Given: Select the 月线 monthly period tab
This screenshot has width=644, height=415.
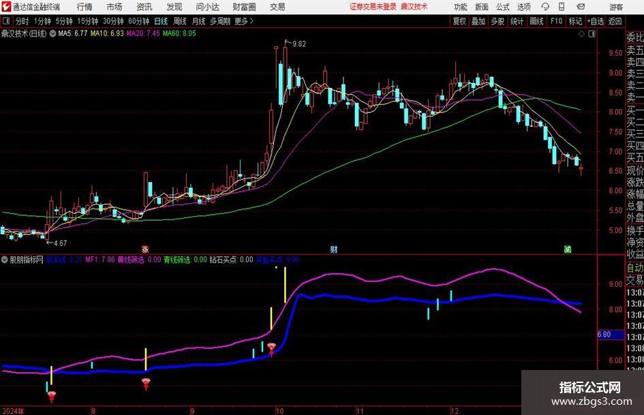Looking at the screenshot, I should 198,21.
